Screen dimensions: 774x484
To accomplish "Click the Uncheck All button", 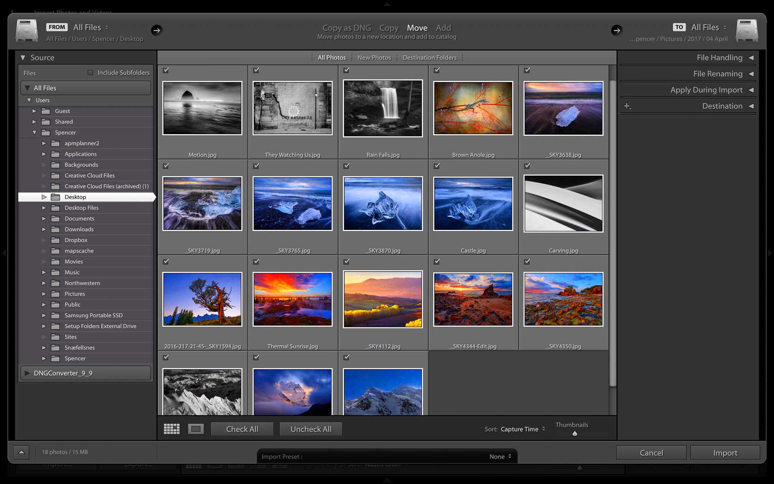I will [x=311, y=429].
